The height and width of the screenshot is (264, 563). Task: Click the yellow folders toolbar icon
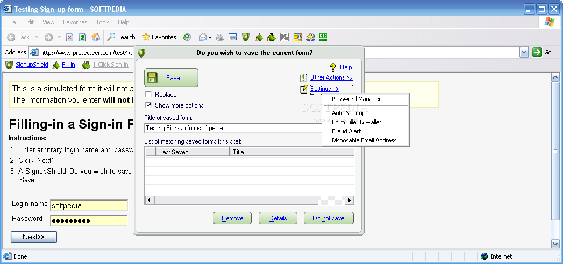(x=297, y=37)
